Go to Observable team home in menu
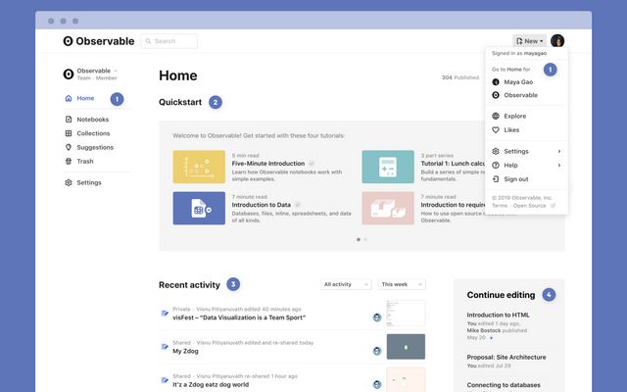 click(x=520, y=95)
